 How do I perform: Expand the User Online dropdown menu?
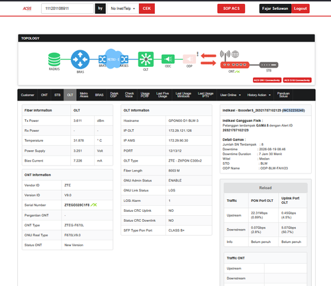(230, 95)
